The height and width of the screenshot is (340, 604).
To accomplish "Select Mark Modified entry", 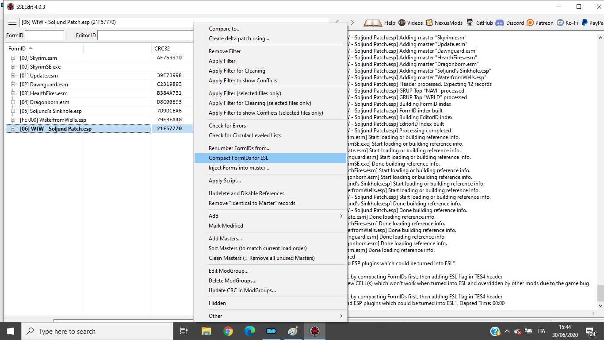I will 270,226.
